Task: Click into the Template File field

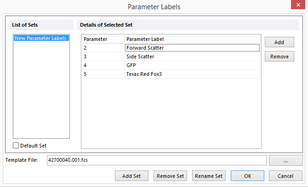Action: 156,160
